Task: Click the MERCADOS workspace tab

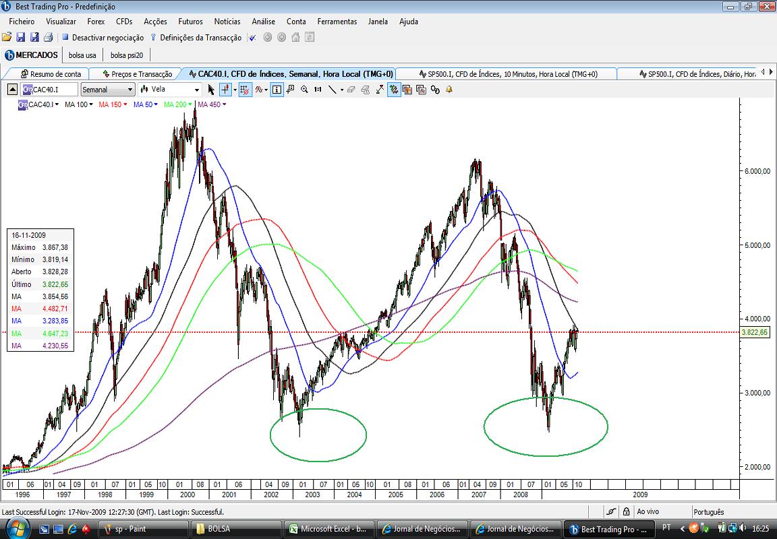Action: 32,55
